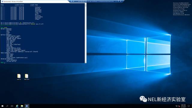The height and width of the screenshot is (108, 192).
Task: Click the muted volume tray icon
Action: point(179,106)
